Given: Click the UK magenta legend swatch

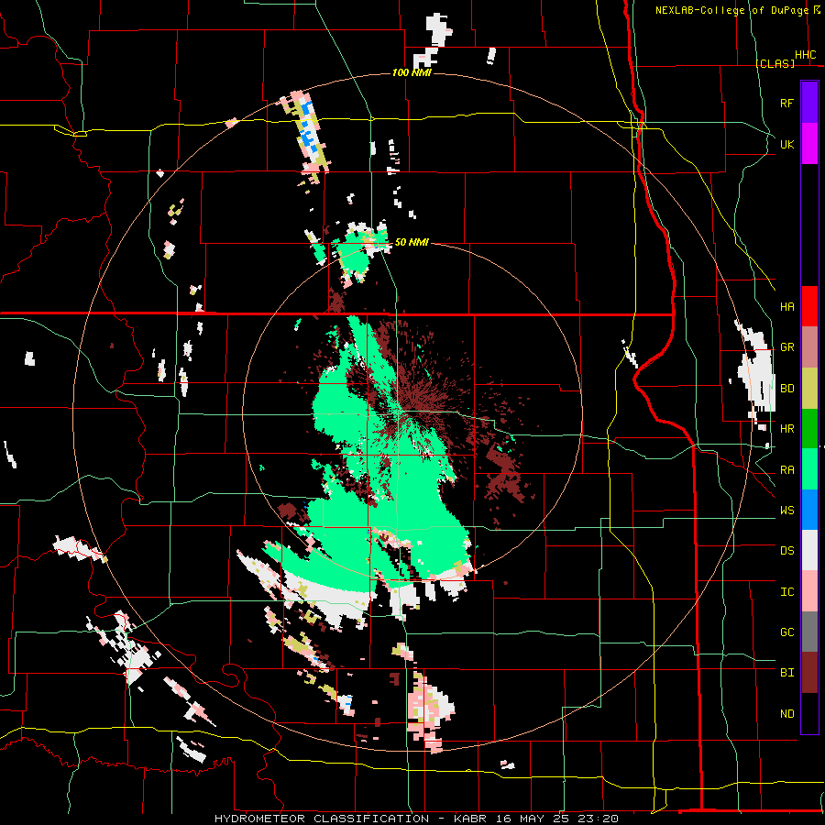Looking at the screenshot, I should click(x=809, y=144).
